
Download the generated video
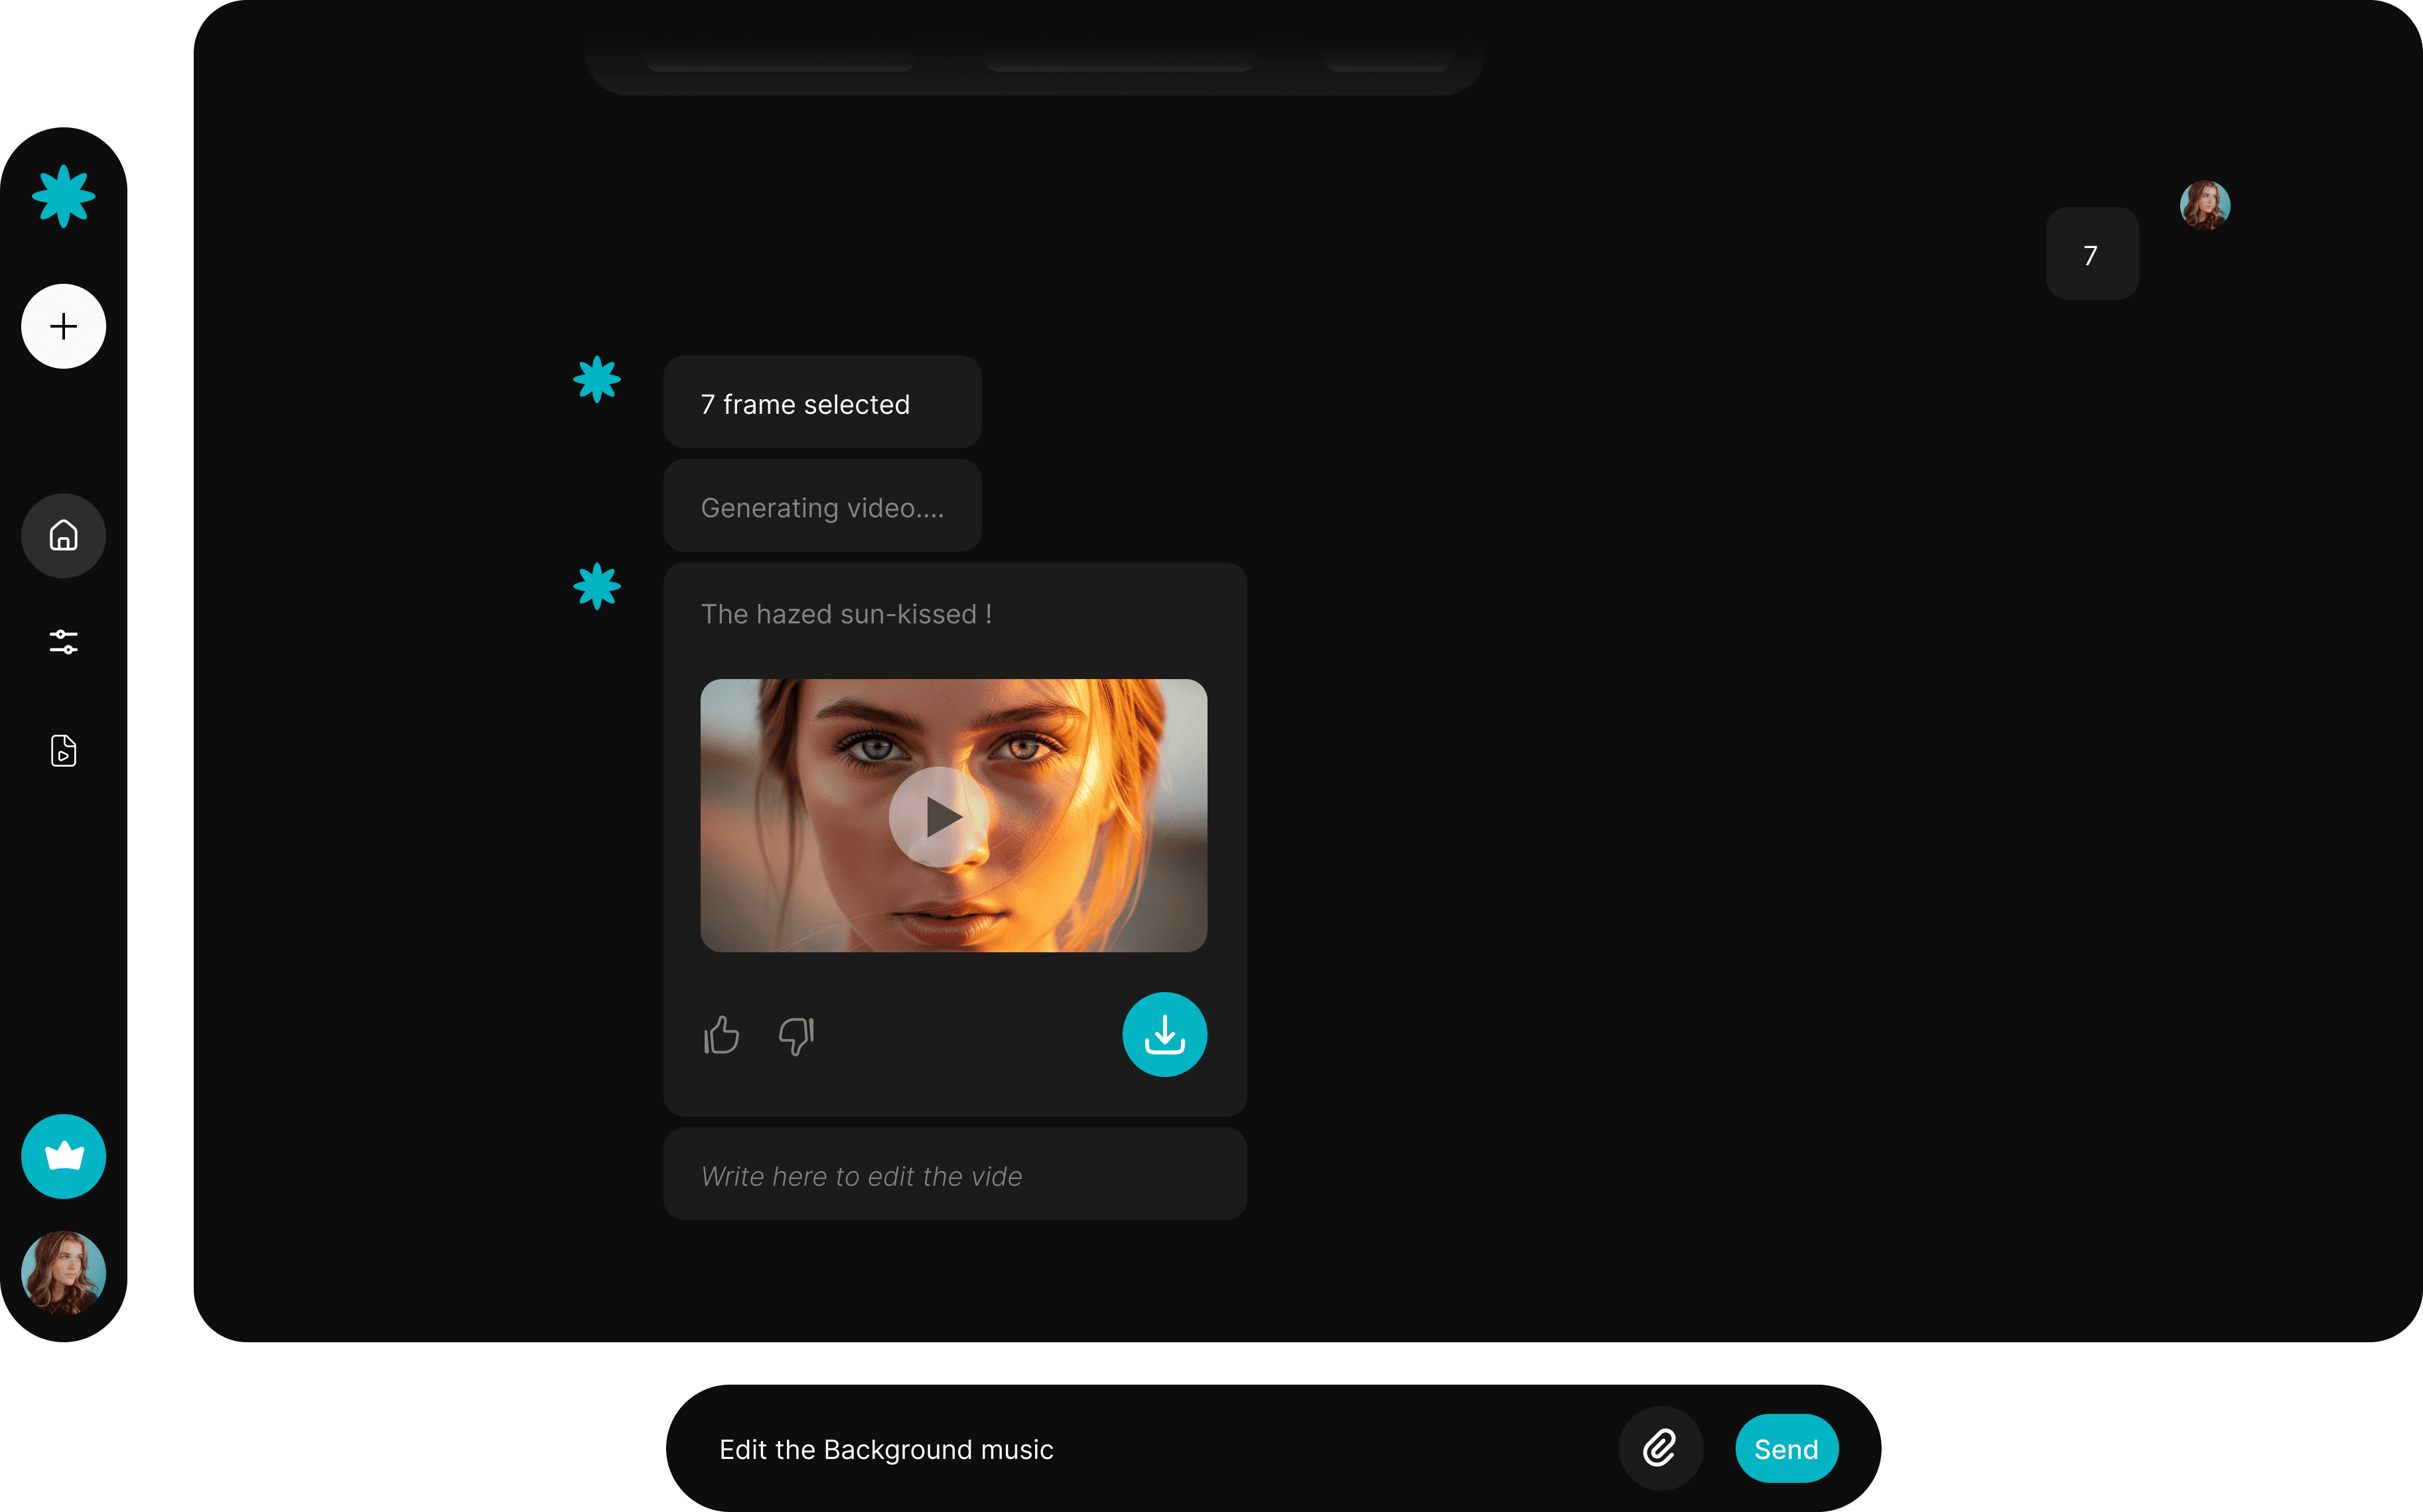[1164, 1034]
